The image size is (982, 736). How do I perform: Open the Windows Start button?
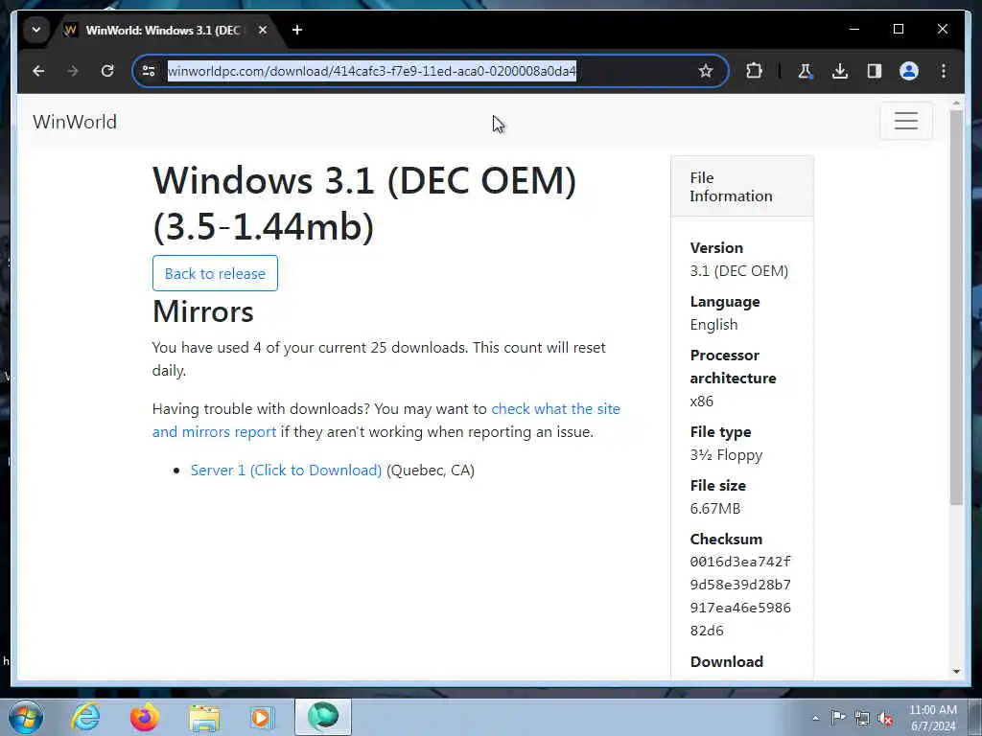point(26,717)
